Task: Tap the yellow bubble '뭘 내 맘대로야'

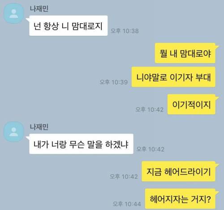Action: 185,53
